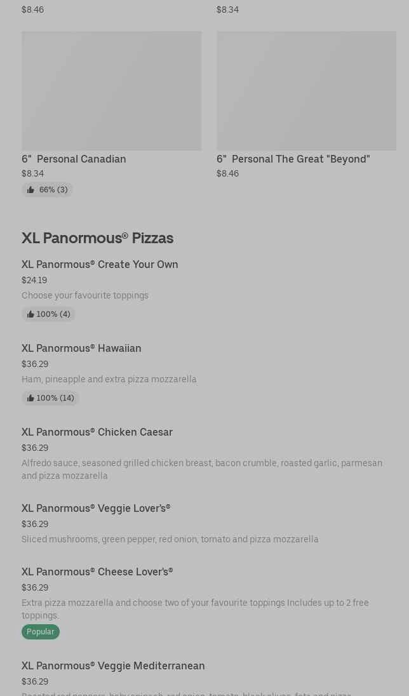The image size is (409, 696).
Task: Pick the XL Panormous Cheese Lover's pizza
Action: [97, 572]
